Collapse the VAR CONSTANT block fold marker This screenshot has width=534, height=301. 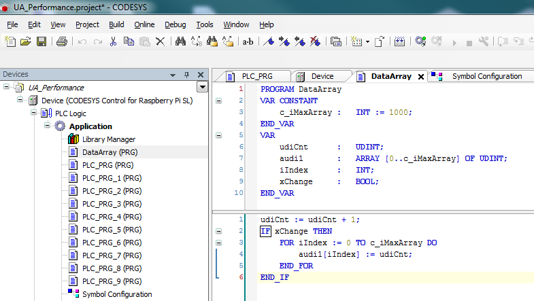pyautogui.click(x=219, y=101)
